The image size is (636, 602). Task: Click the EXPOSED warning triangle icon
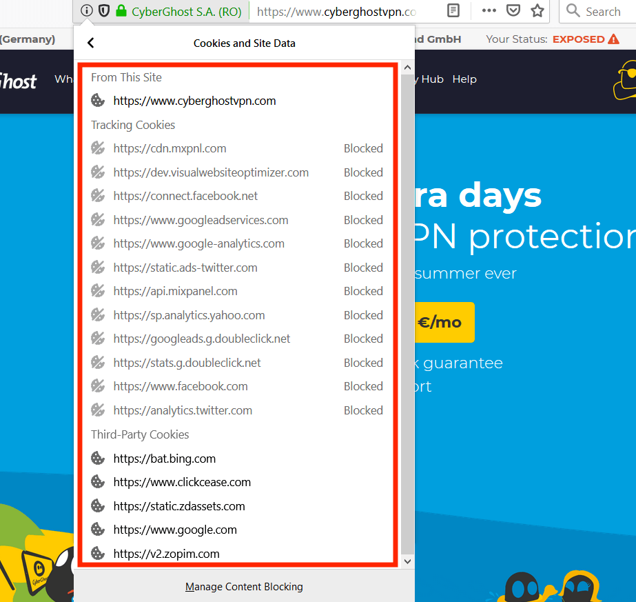click(614, 39)
